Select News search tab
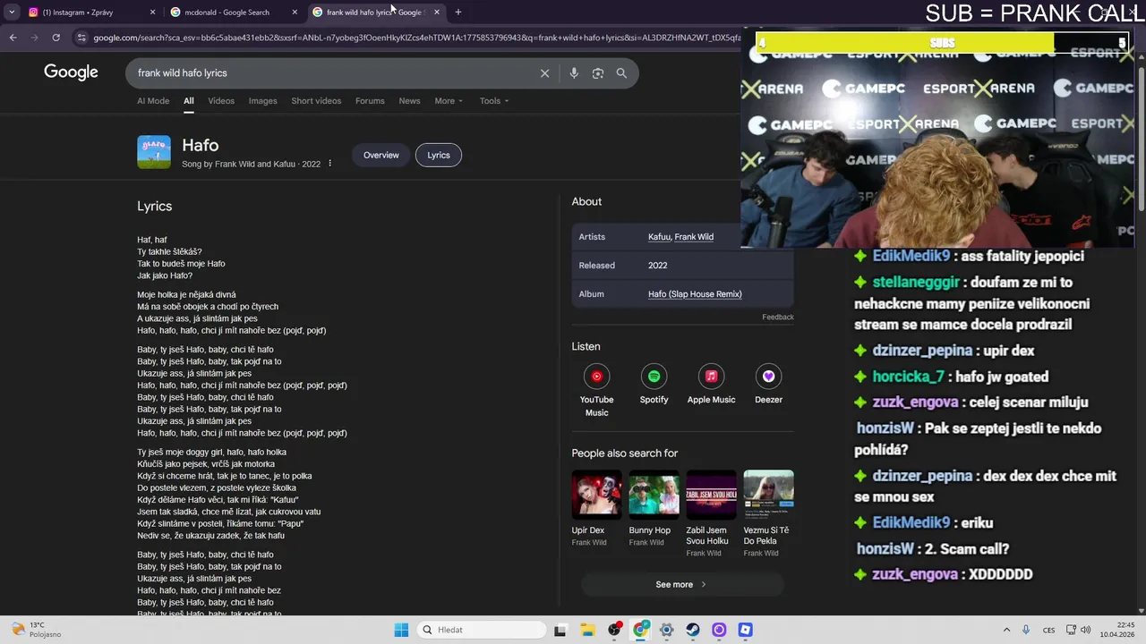This screenshot has height=644, width=1146. pyautogui.click(x=409, y=101)
